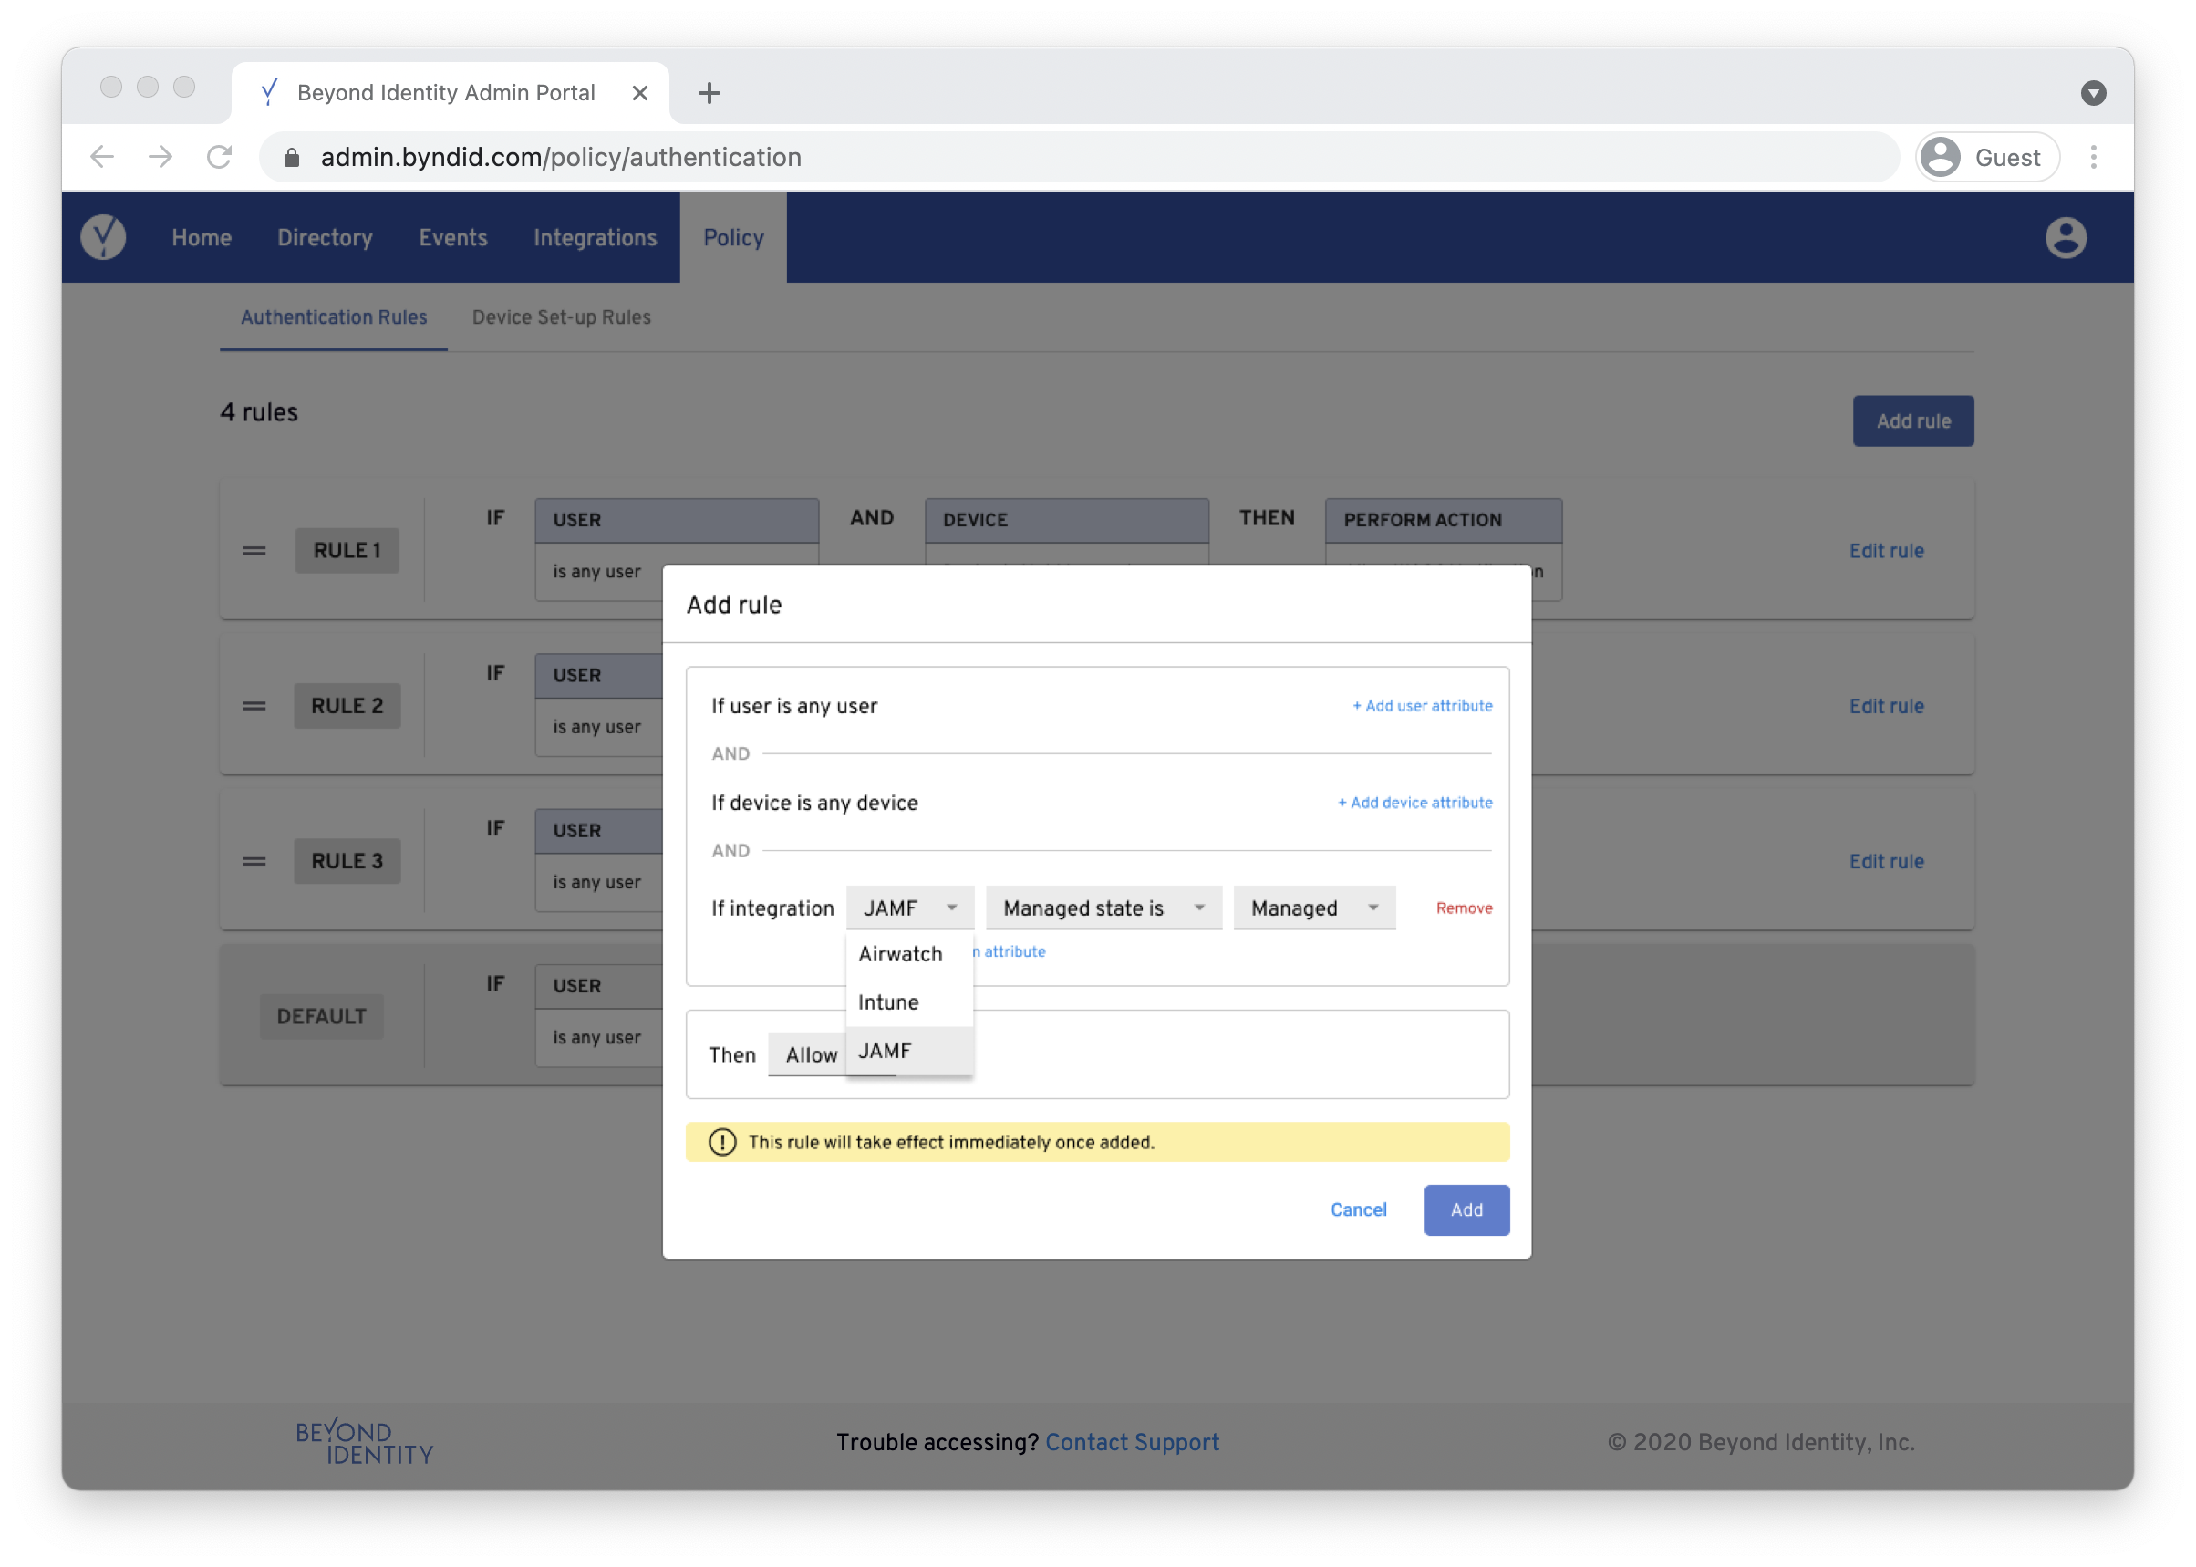Click the tab search down-arrow icon
The width and height of the screenshot is (2196, 1567).
(x=2093, y=93)
